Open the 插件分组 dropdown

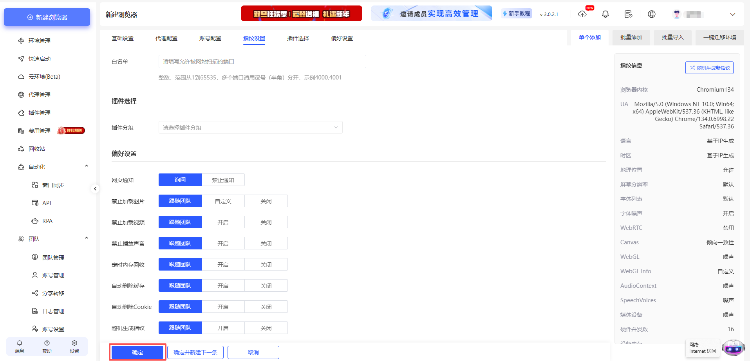point(250,127)
